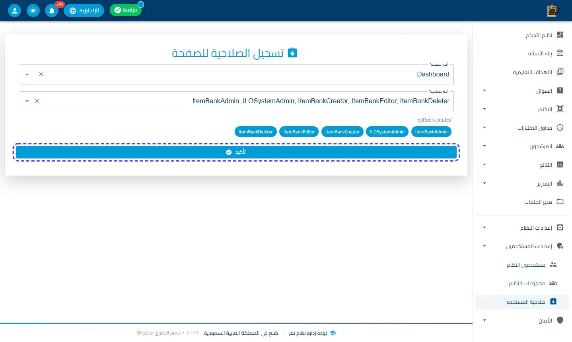Open the notifications bell

click(52, 11)
